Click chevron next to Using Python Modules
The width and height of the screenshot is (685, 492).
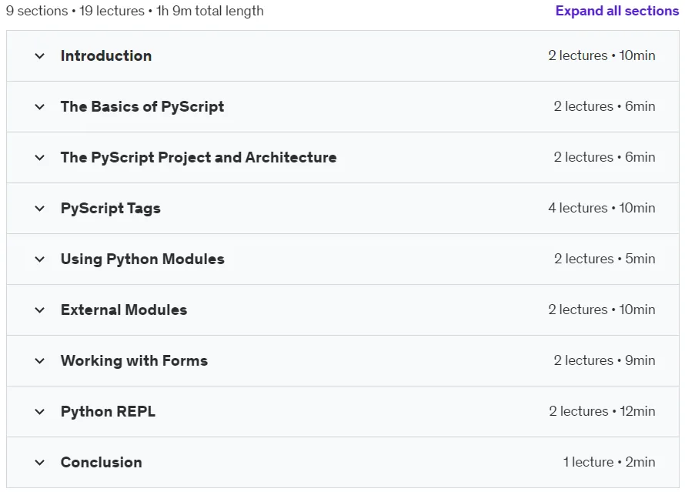tap(40, 259)
